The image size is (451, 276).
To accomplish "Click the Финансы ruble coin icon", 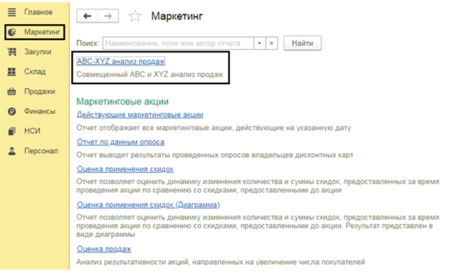I will [12, 112].
